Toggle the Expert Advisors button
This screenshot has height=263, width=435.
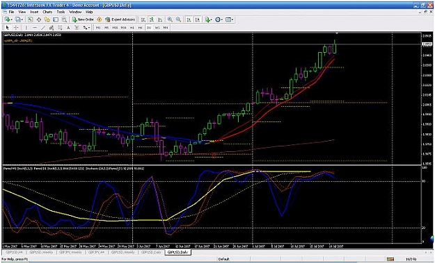click(120, 19)
